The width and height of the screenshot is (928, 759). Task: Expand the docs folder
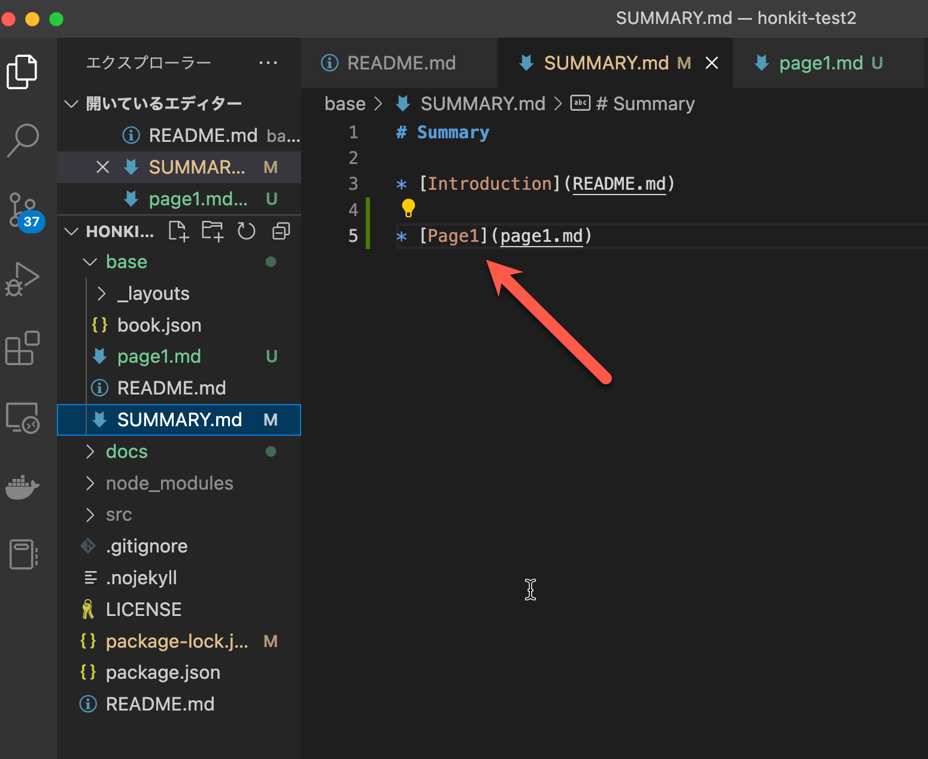tap(90, 451)
